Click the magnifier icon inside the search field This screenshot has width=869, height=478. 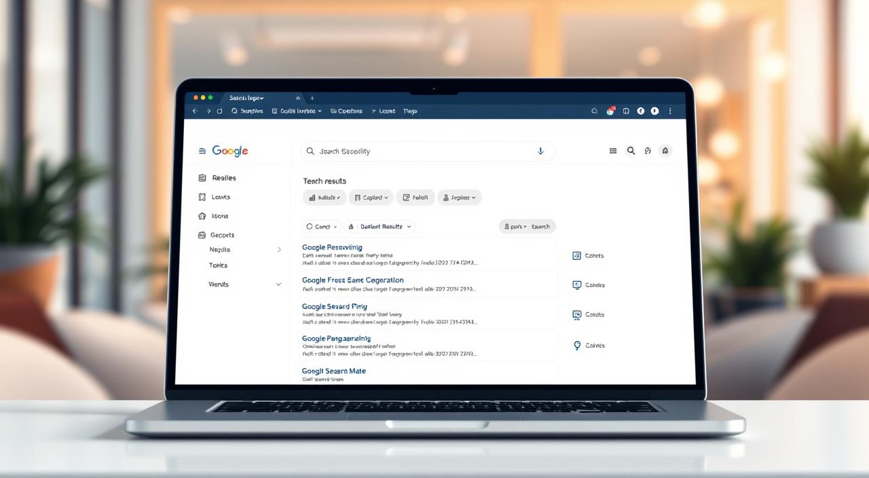coord(310,151)
